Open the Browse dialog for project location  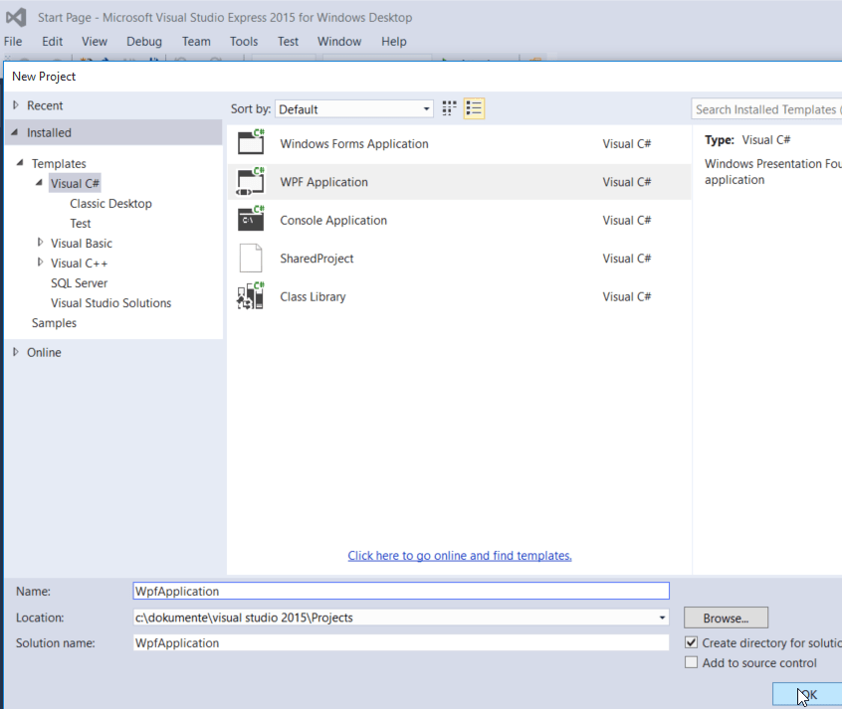[x=725, y=617]
